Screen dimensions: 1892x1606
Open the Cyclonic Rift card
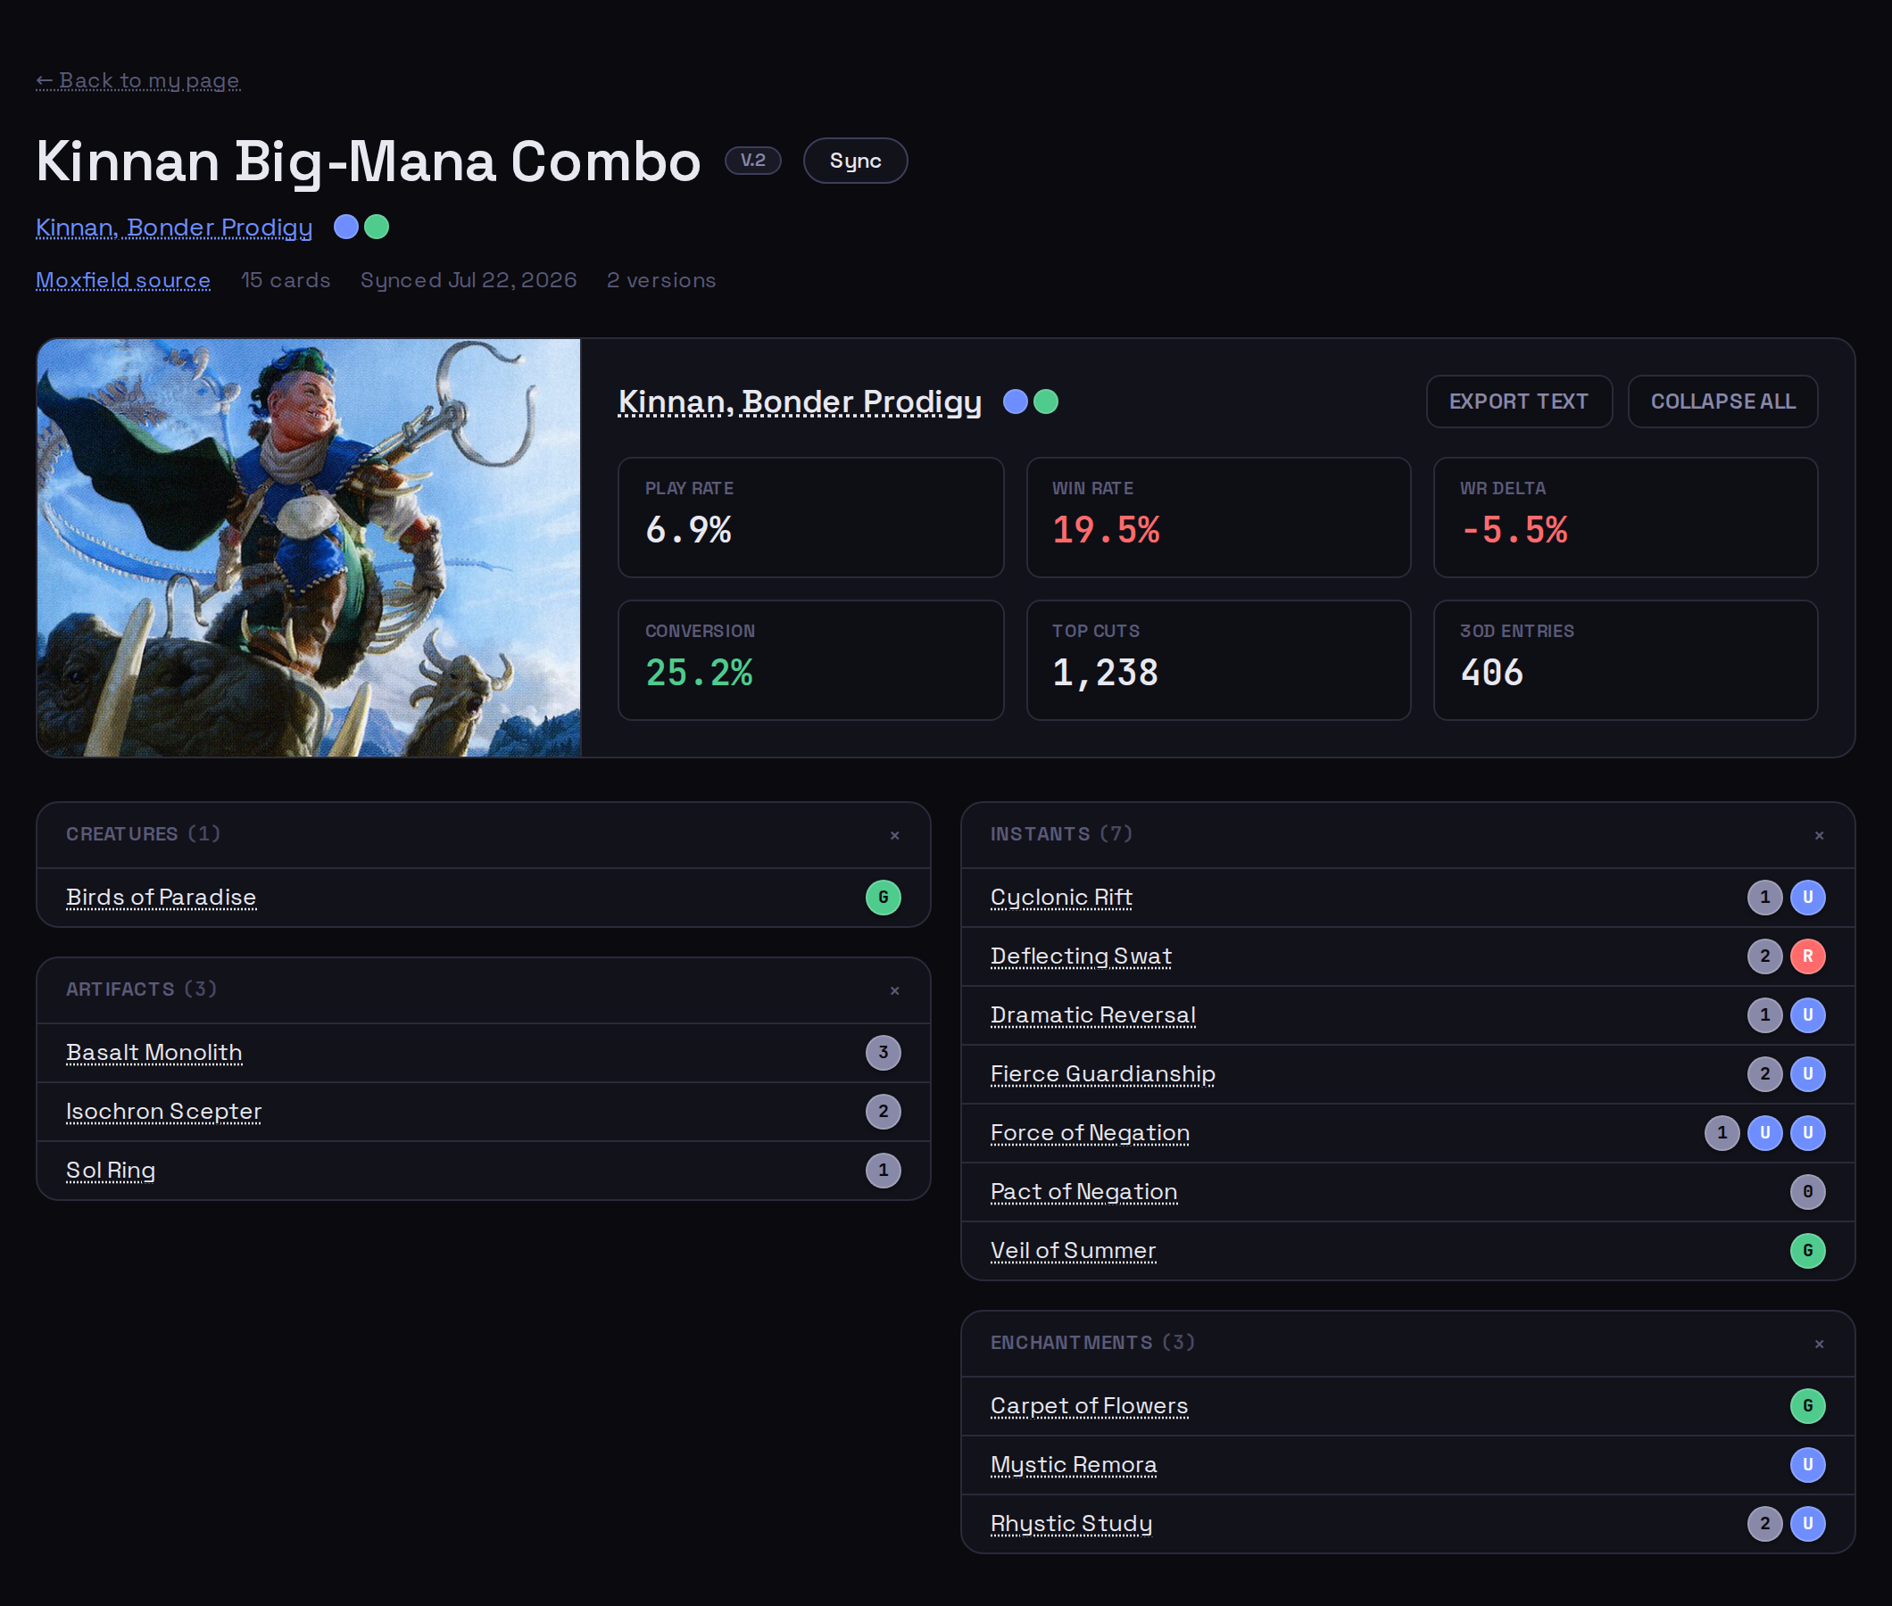[1062, 897]
